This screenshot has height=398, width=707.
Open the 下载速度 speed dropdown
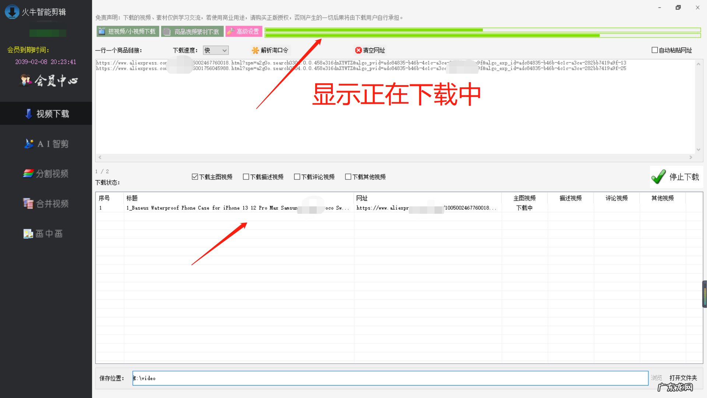point(215,50)
